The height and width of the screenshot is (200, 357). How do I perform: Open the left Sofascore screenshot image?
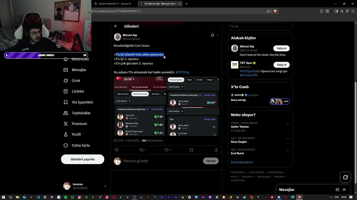tap(140, 106)
